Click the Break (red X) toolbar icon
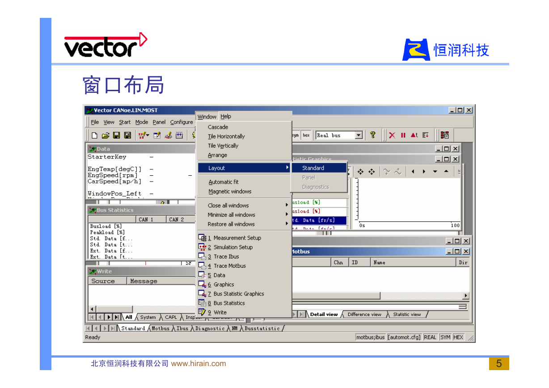The height and width of the screenshot is (388, 549). 392,135
